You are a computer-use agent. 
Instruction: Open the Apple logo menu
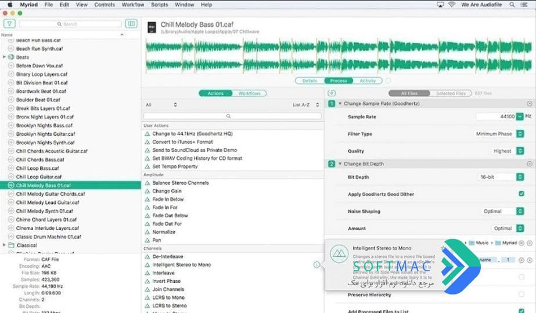pos(10,5)
